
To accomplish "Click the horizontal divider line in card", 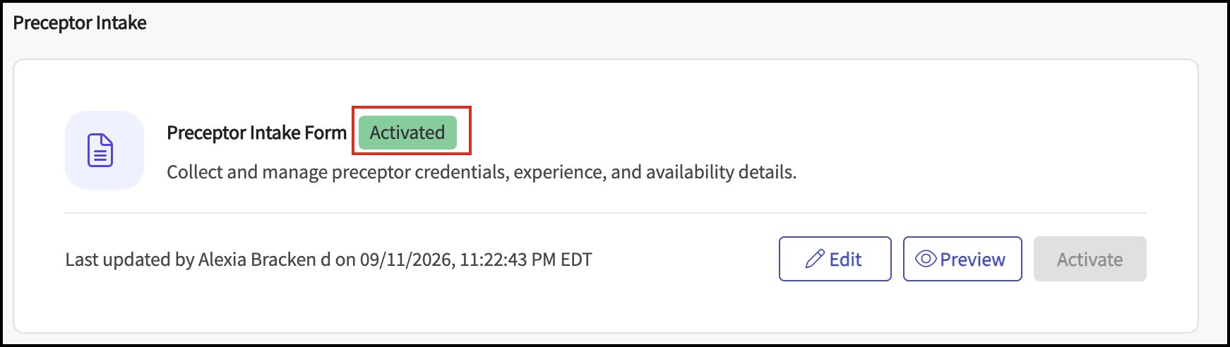I will coord(606,212).
